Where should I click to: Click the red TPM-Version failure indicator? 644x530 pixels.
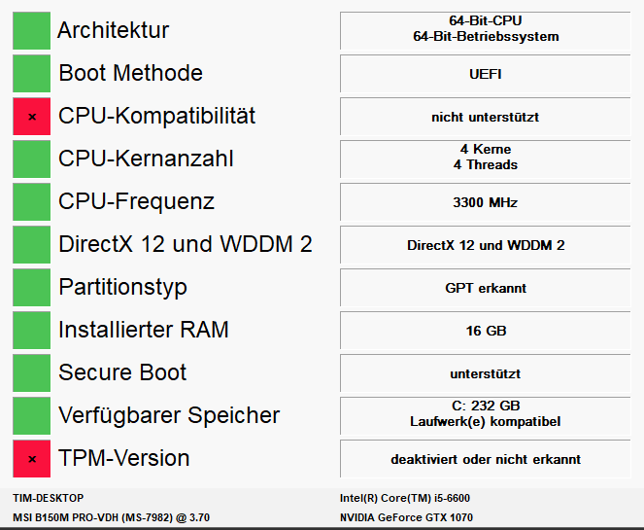(x=32, y=458)
